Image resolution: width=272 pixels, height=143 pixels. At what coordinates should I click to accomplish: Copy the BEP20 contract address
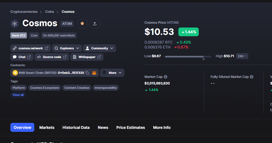click(87, 73)
